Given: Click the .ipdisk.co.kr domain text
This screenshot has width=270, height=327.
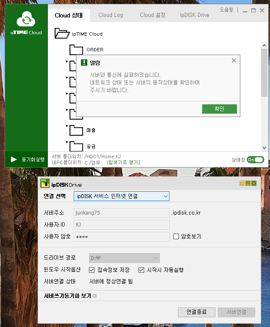Looking at the screenshot, I should click(x=186, y=213).
